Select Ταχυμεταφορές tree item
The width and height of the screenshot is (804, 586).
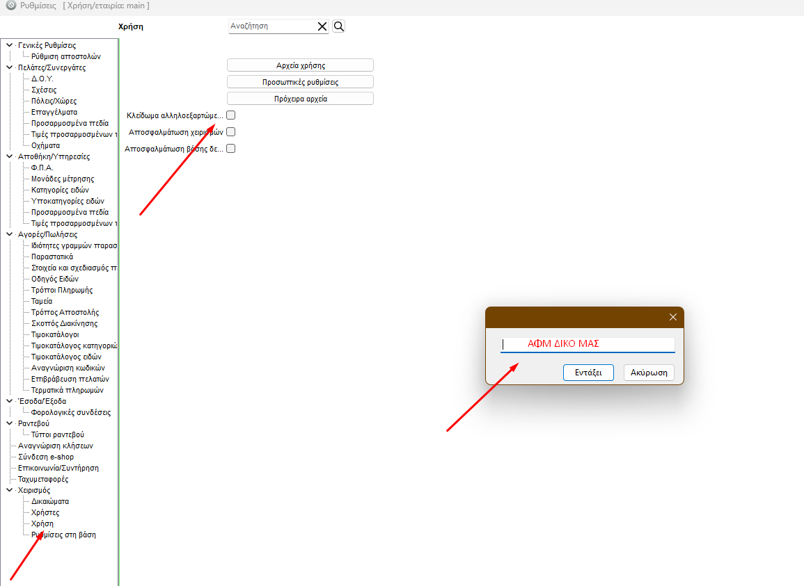(43, 479)
